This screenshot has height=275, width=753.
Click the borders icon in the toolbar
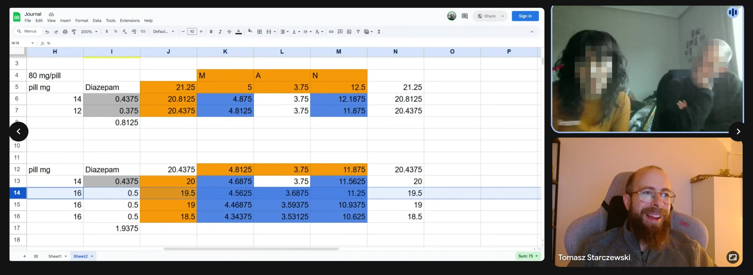pyautogui.click(x=259, y=32)
